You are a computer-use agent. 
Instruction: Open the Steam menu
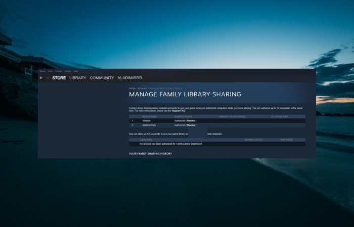coord(42,71)
